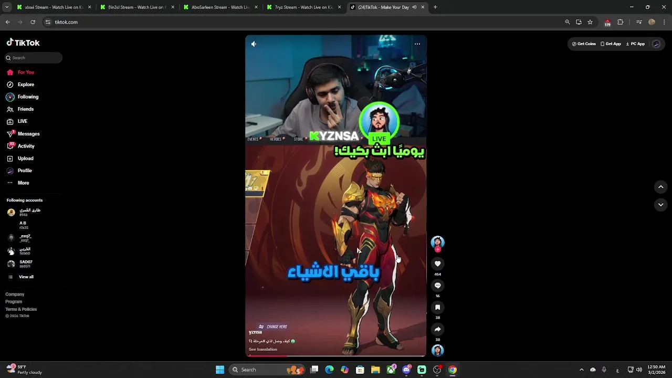Open the Chrome extensions puzzle icon
Viewport: 672px width, 378px height.
(x=621, y=22)
